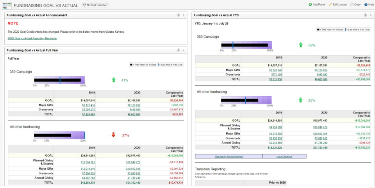Open the 2020 Goal vs Actual Reporting Reminder link
Image resolution: width=375 pixels, height=188 pixels.
32,38
